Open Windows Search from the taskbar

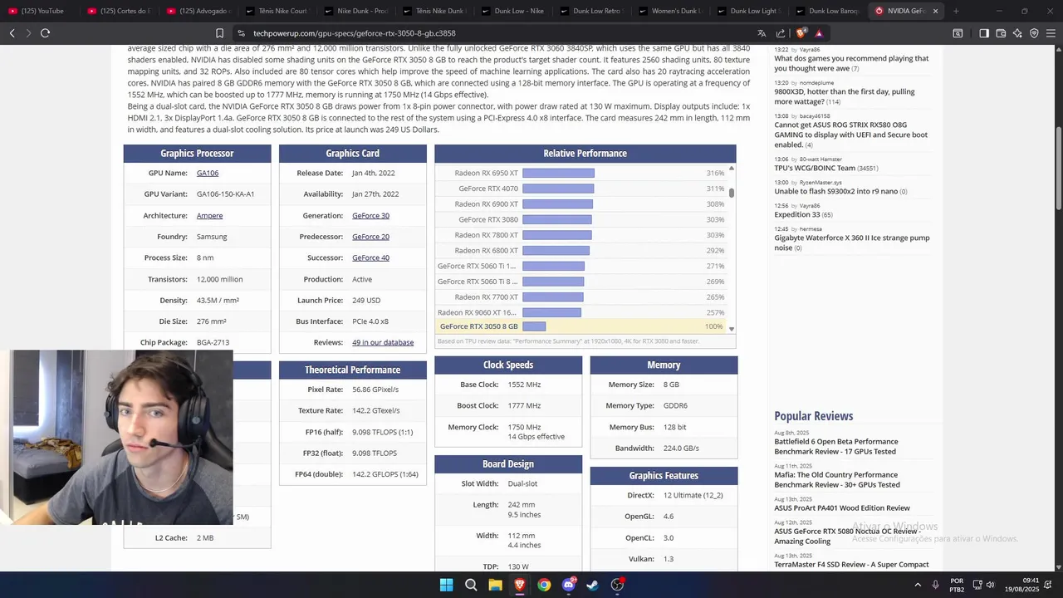pyautogui.click(x=471, y=585)
